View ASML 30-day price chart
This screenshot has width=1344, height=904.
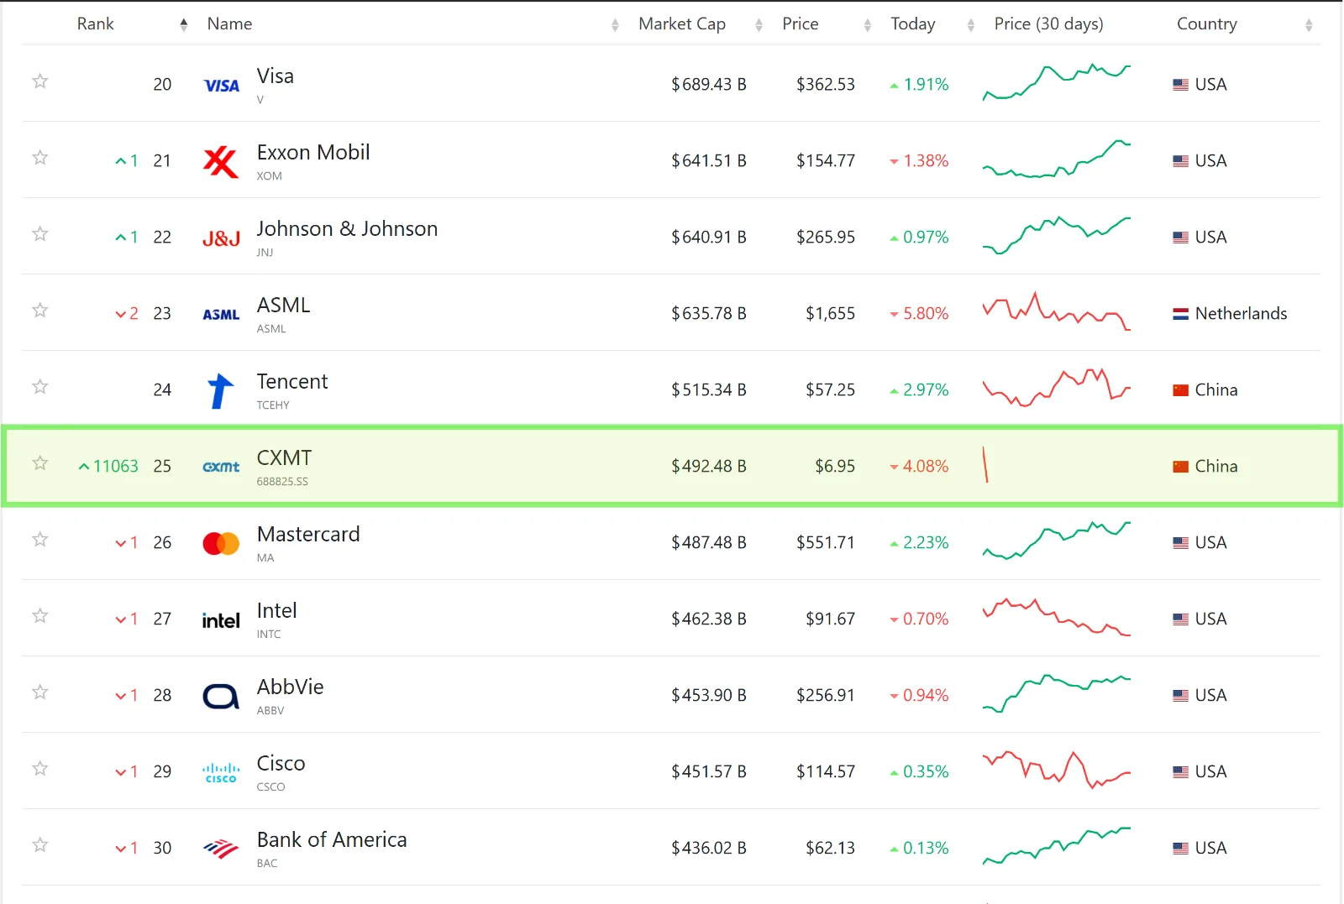coord(1057,311)
